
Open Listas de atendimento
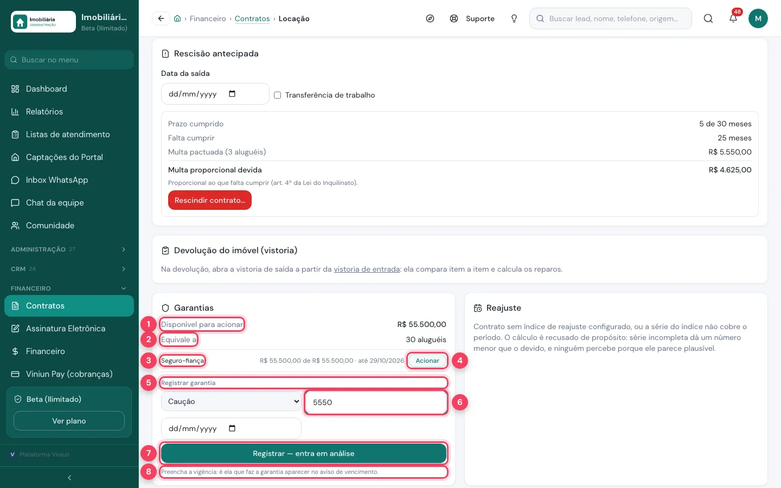pyautogui.click(x=69, y=134)
